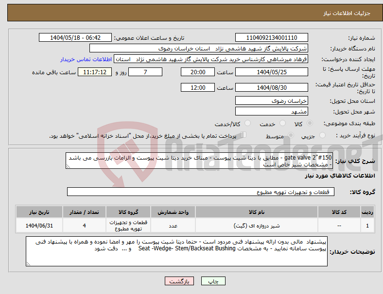This screenshot has height=294, width=383.
Task: Click the quantity cell showing 4
Action: [84, 226]
